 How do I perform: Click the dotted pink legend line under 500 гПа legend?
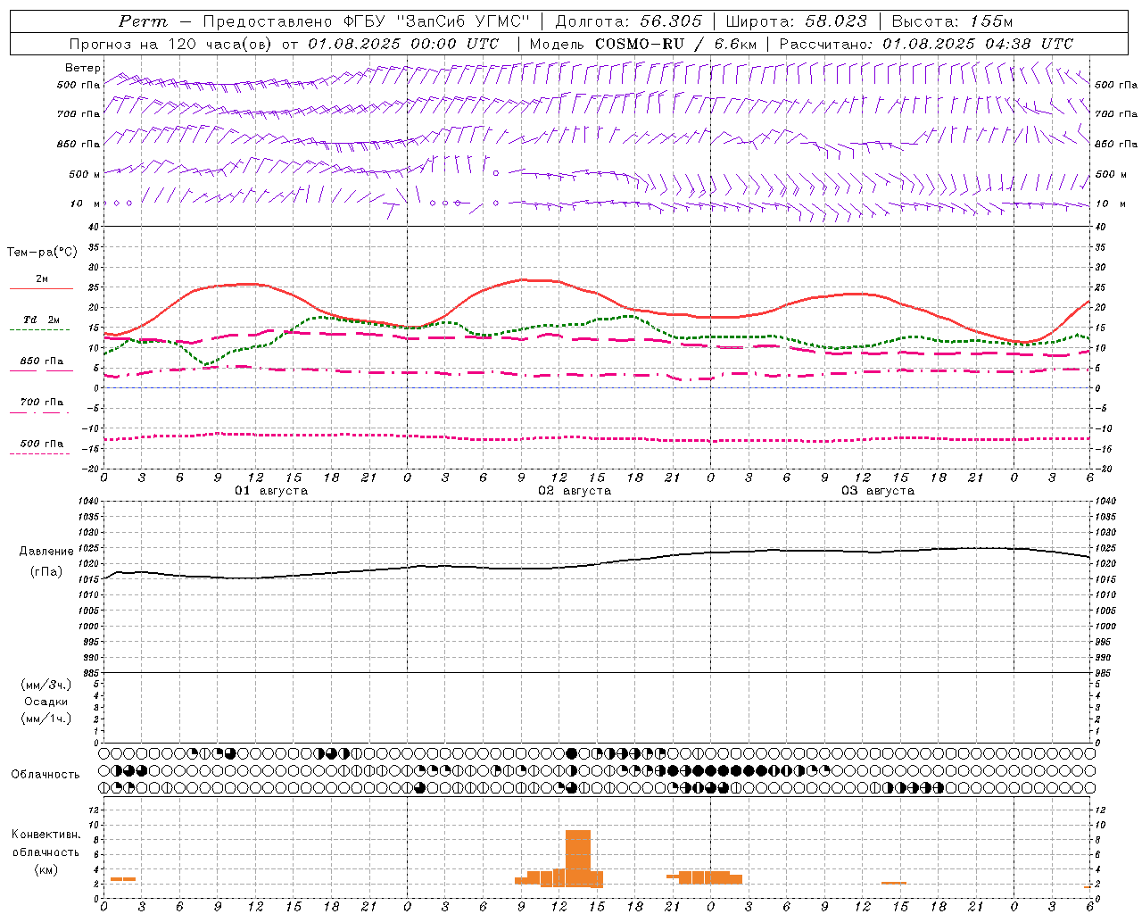[40, 454]
